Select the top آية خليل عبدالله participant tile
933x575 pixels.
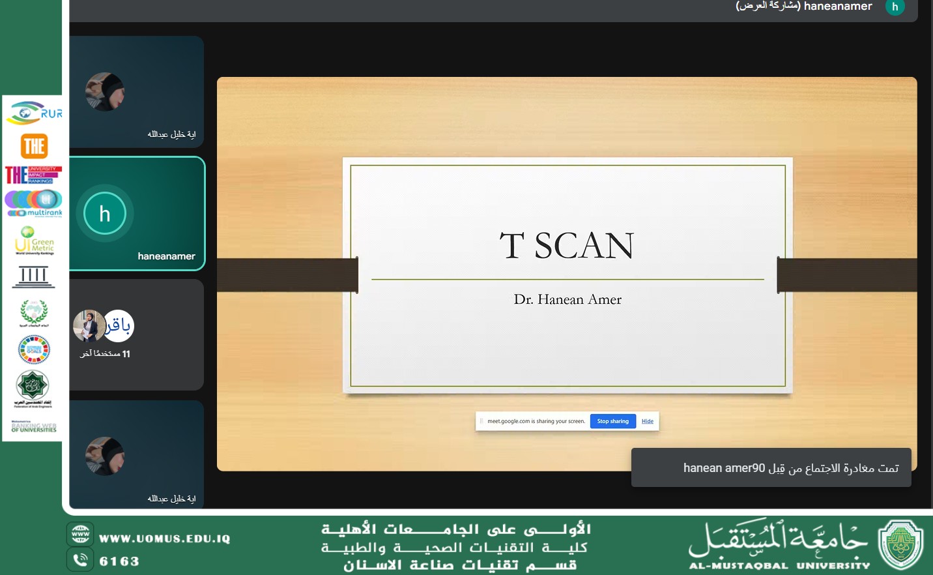(x=137, y=91)
